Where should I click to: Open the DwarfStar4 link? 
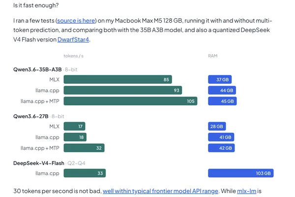(x=73, y=39)
